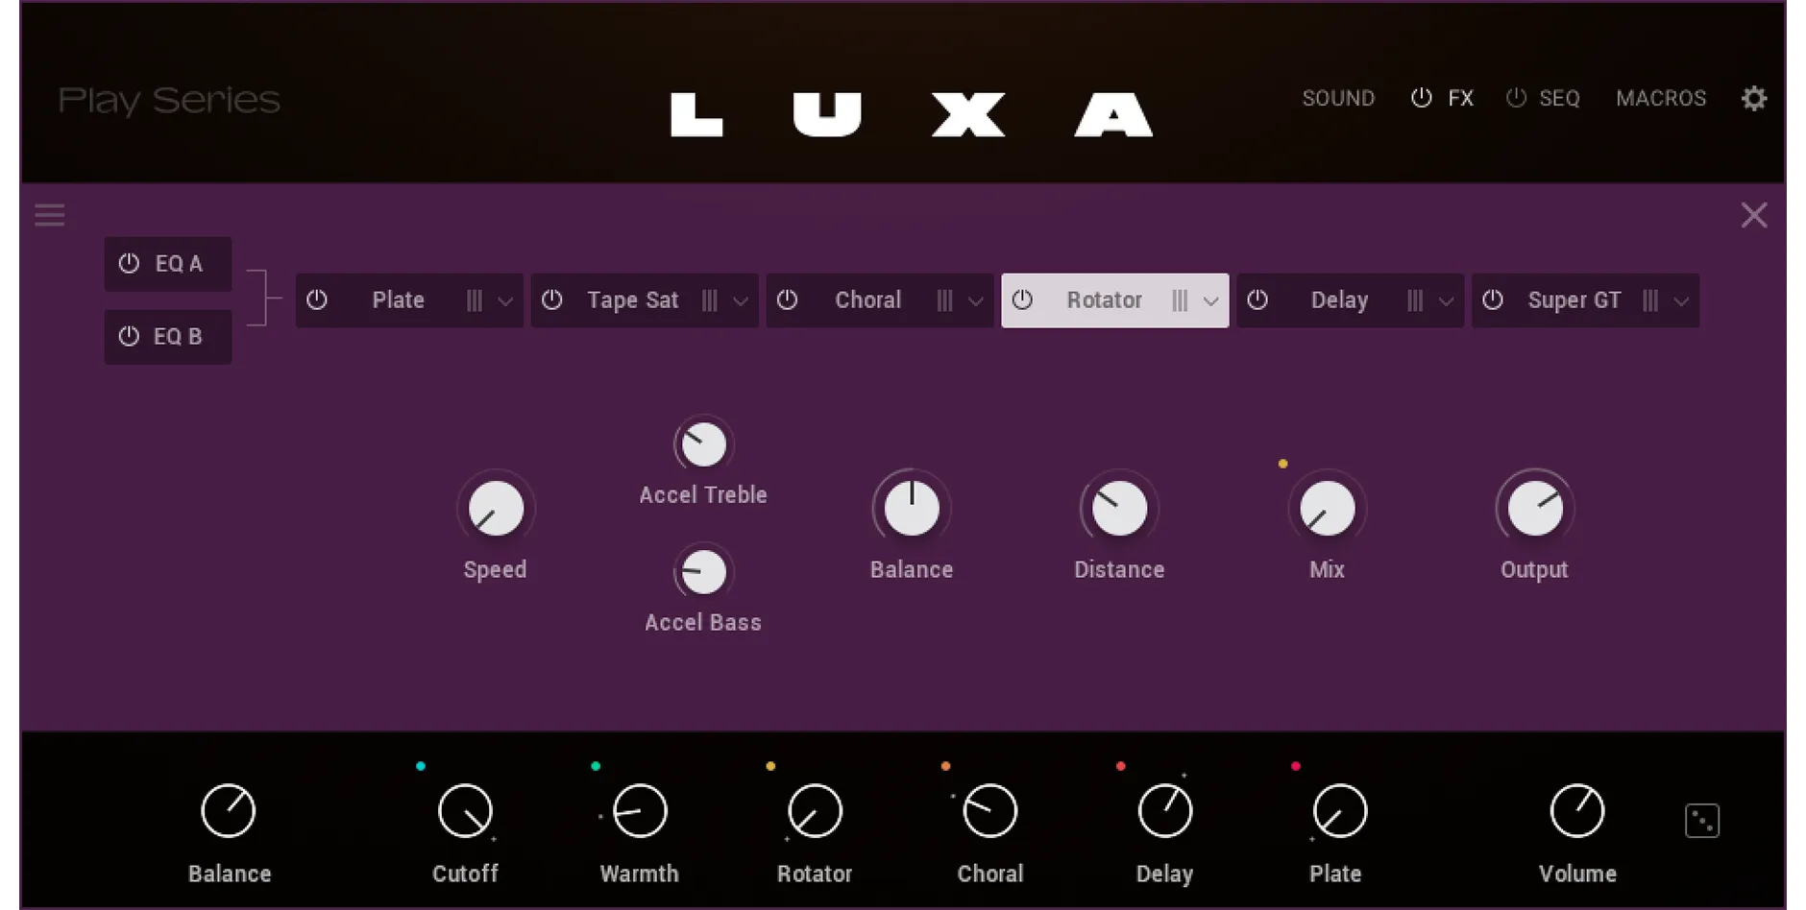Select the Rotator effect slot
The height and width of the screenshot is (910, 1806).
pos(1104,299)
